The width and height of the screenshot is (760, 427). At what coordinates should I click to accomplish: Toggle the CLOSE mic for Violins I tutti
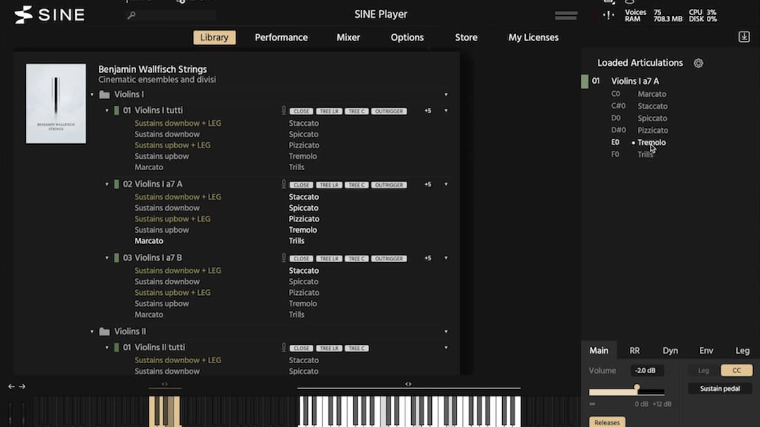[301, 111]
